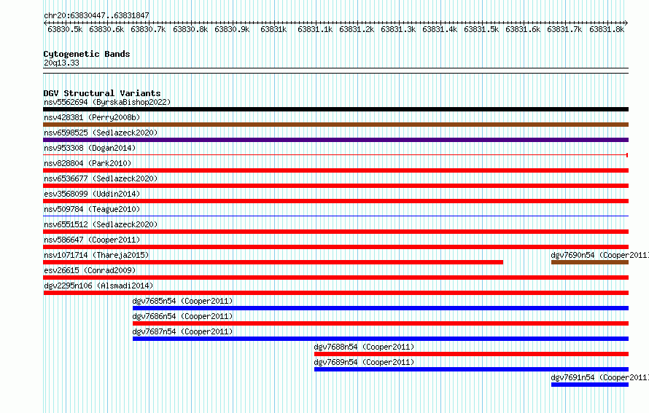
Task: Click the 63830.9k ruler tick label
Action: click(x=232, y=29)
